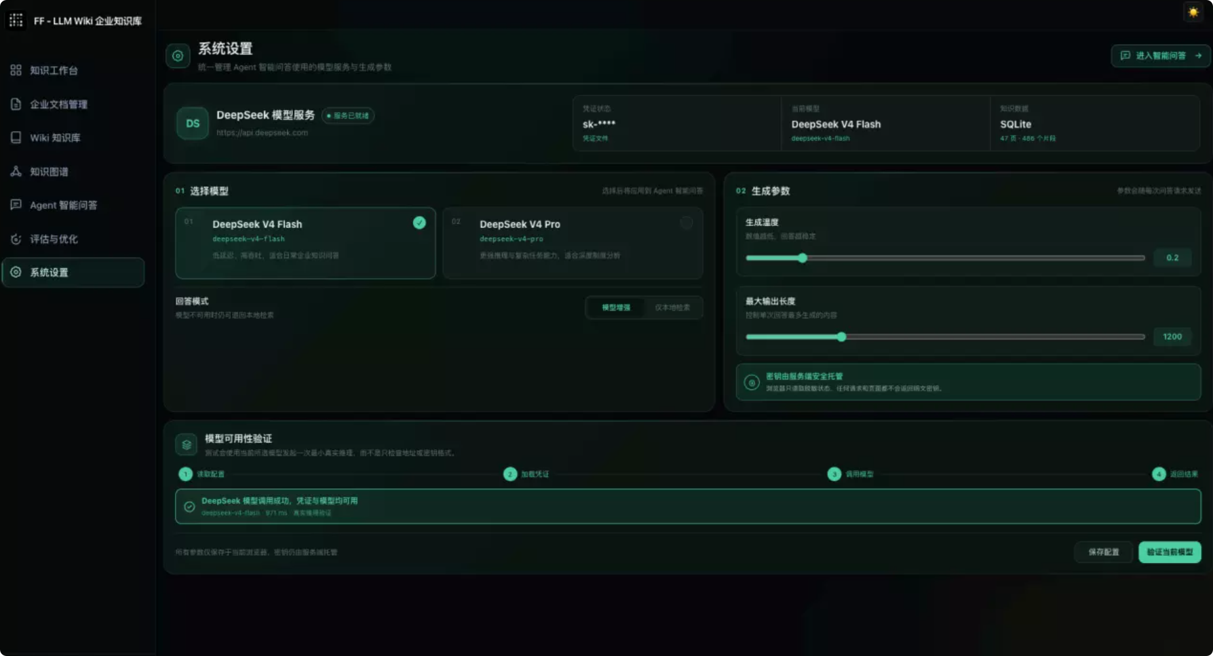Switch answer mode to 模型增强
Viewport: 1213px width, 656px height.
point(616,307)
